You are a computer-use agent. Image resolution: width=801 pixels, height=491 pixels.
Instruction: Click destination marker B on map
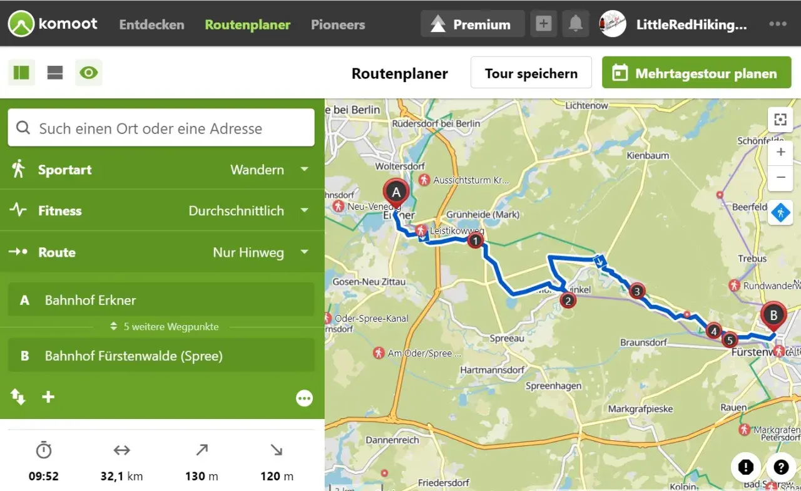tap(773, 316)
